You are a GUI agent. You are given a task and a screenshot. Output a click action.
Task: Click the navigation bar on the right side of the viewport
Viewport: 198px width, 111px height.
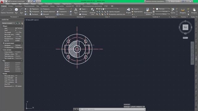(x=192, y=53)
